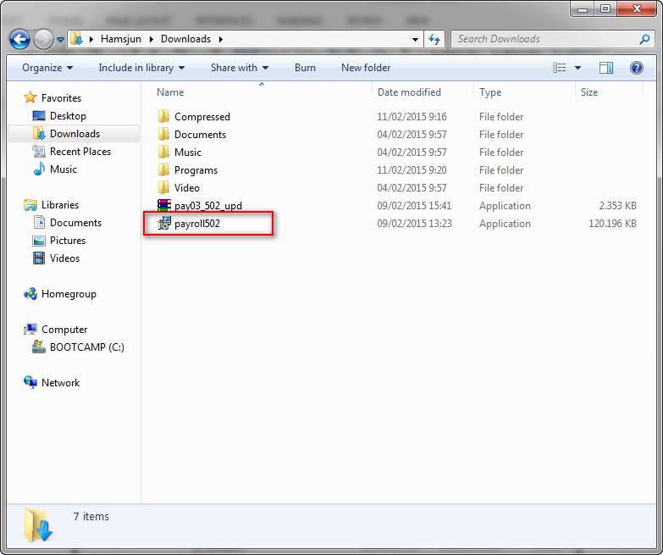The image size is (663, 555).
Task: Click the change view icon
Action: coord(560,68)
